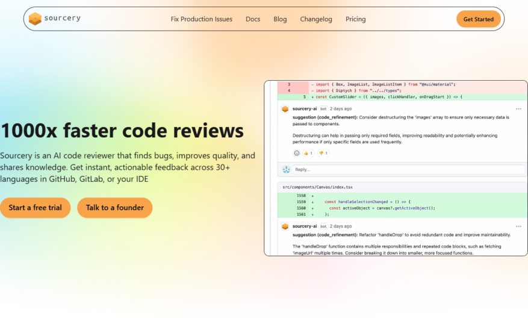Click code line 1559 handleSelectionChanged
Screen dimensions: 528x318
pos(402,202)
